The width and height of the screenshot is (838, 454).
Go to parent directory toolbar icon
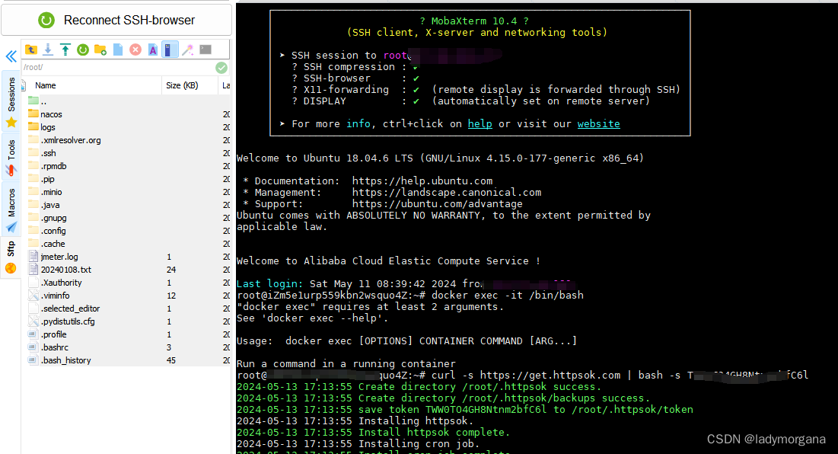tap(31, 50)
